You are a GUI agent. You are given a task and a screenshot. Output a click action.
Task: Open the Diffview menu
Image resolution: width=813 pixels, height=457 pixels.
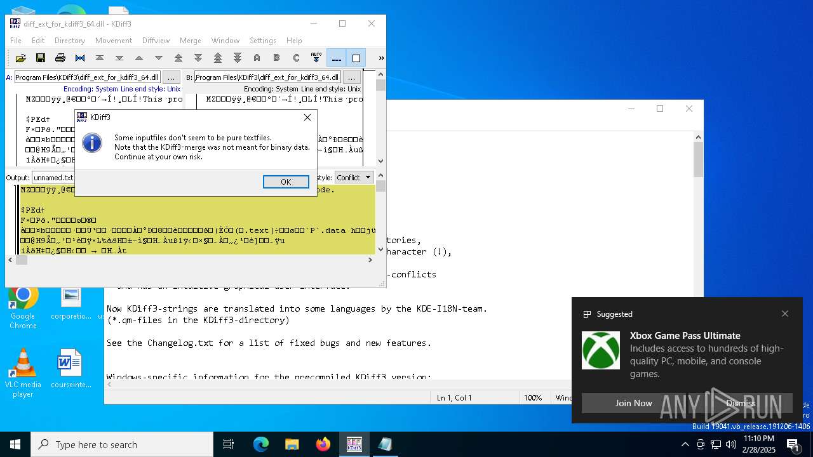(156, 40)
